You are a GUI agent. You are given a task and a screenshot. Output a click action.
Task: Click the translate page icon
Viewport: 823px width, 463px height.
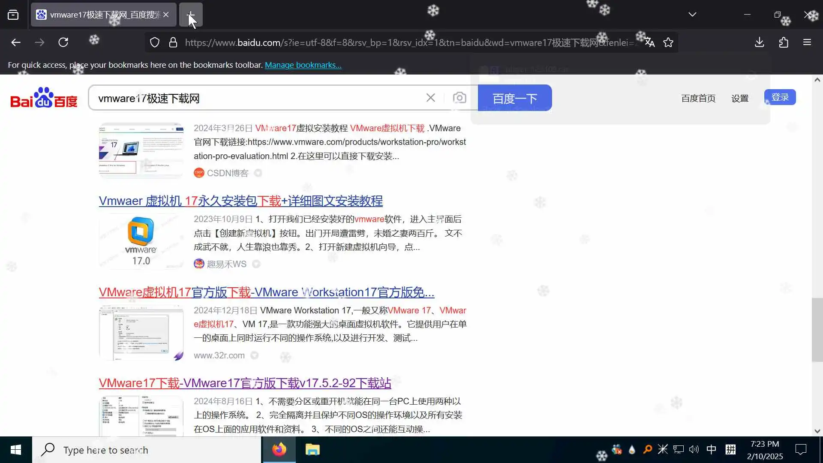click(x=649, y=42)
